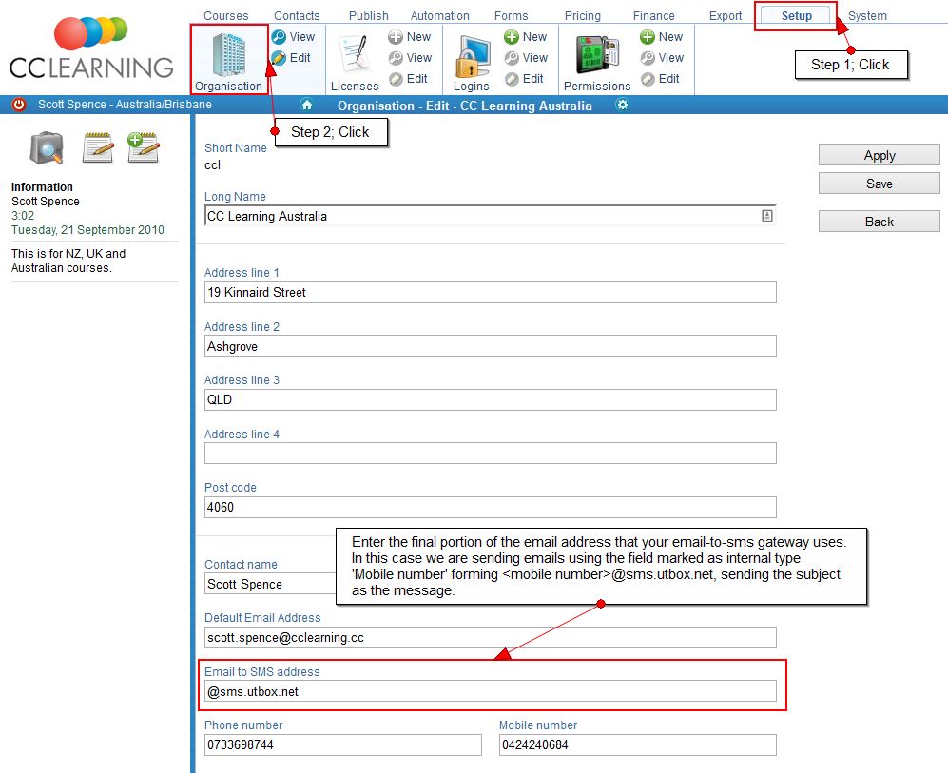The height and width of the screenshot is (773, 948).
Task: Click the CC Learning logo
Action: (x=91, y=48)
